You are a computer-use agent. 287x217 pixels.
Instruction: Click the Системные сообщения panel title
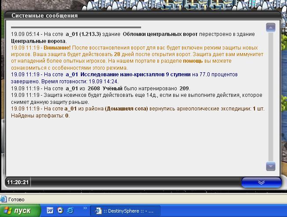point(45,15)
